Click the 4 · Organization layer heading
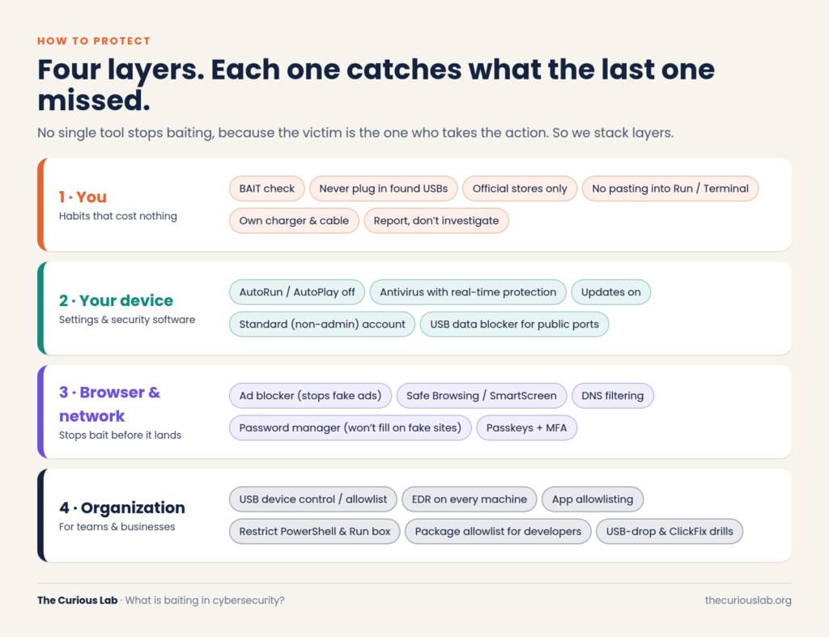 122,508
